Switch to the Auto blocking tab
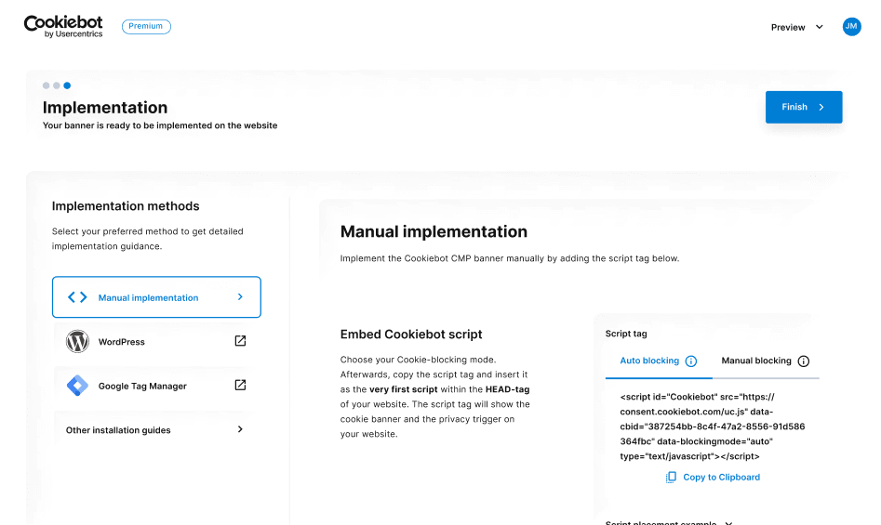This screenshot has height=525, width=881. coord(658,361)
